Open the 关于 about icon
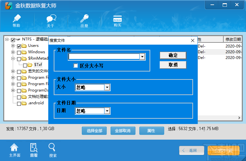The height and width of the screenshot is (161, 246). tap(51, 21)
